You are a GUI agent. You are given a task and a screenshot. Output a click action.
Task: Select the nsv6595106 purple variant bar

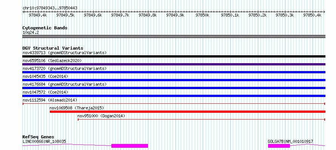click(174, 64)
